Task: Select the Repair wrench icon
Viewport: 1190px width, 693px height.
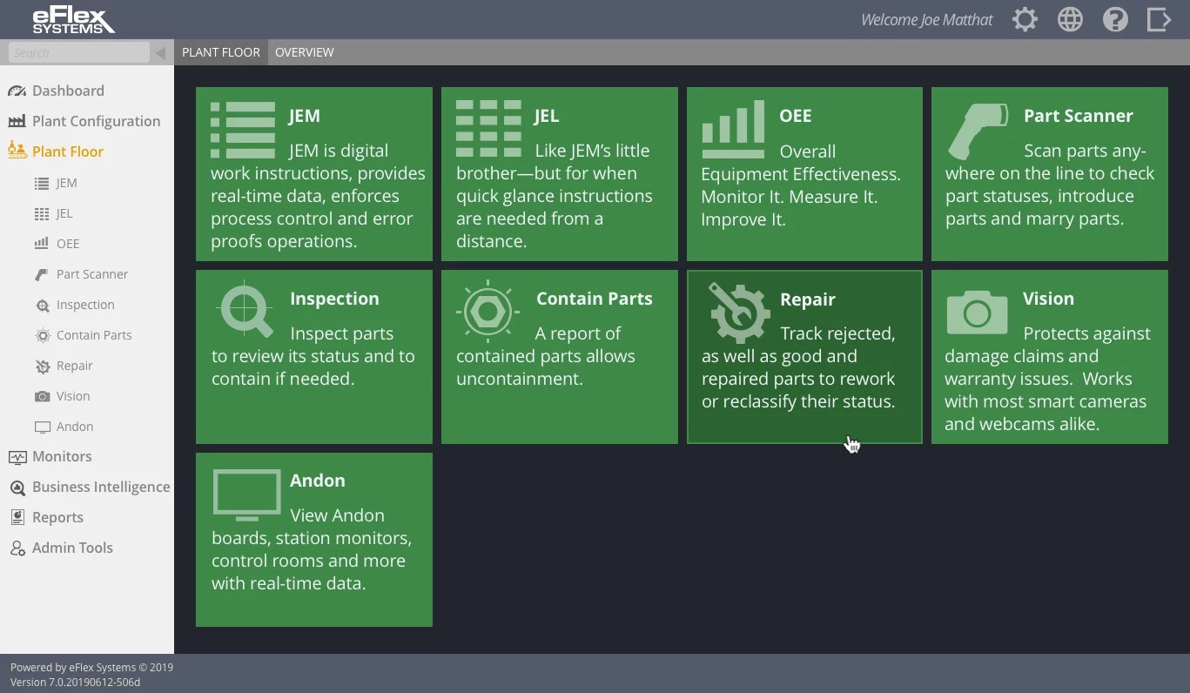Action: 41,366
